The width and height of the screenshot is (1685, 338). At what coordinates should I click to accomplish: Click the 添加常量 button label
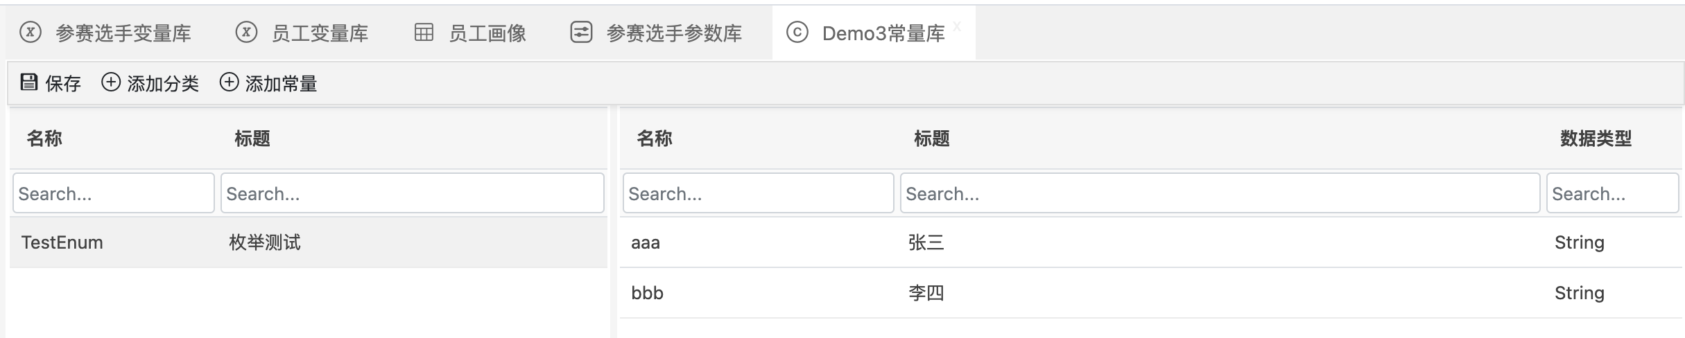click(x=281, y=84)
